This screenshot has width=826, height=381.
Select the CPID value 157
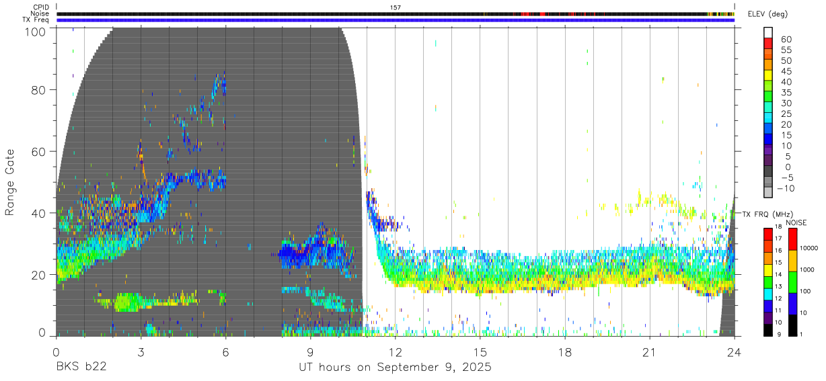[x=396, y=7]
